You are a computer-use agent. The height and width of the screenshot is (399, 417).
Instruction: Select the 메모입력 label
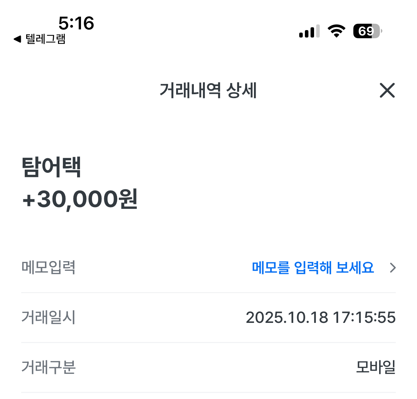[x=48, y=267]
